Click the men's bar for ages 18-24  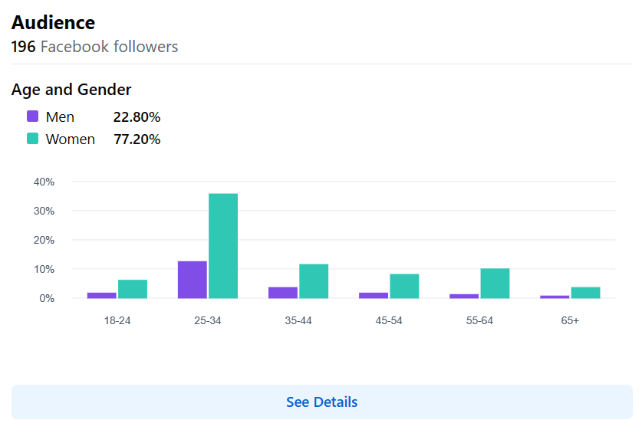[102, 295]
